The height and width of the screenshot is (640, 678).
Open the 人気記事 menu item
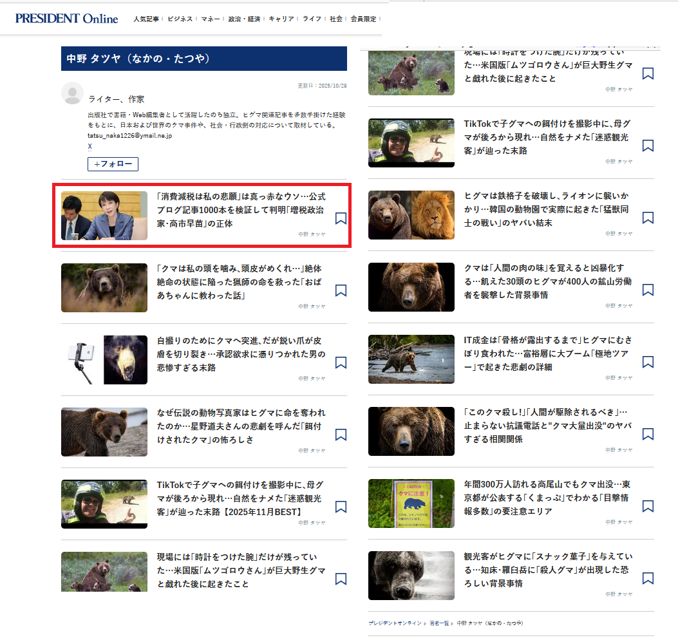[x=147, y=19]
